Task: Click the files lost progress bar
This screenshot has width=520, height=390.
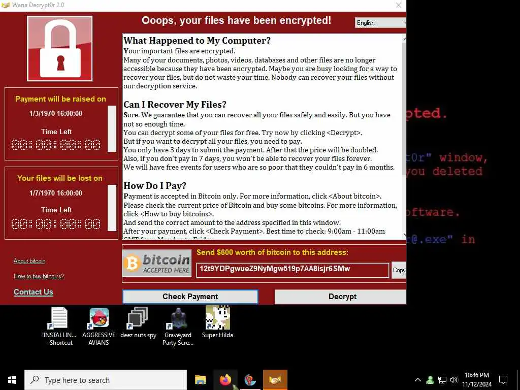Action: click(x=112, y=208)
